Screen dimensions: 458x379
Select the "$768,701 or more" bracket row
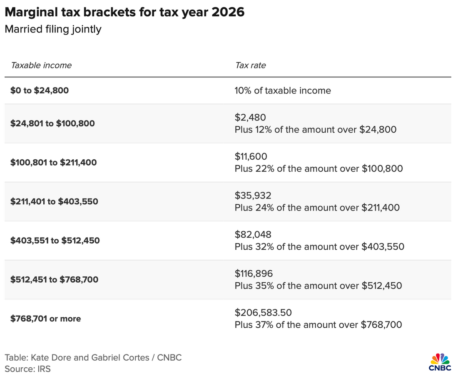click(46, 319)
